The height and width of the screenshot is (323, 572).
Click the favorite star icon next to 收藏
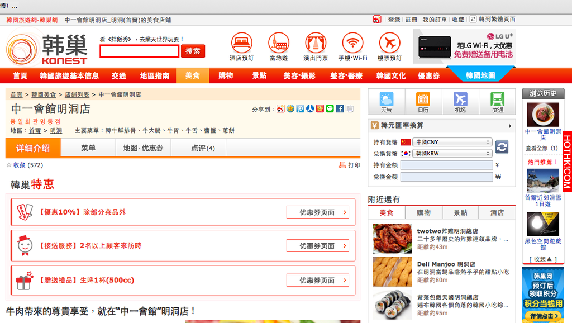[x=9, y=165]
